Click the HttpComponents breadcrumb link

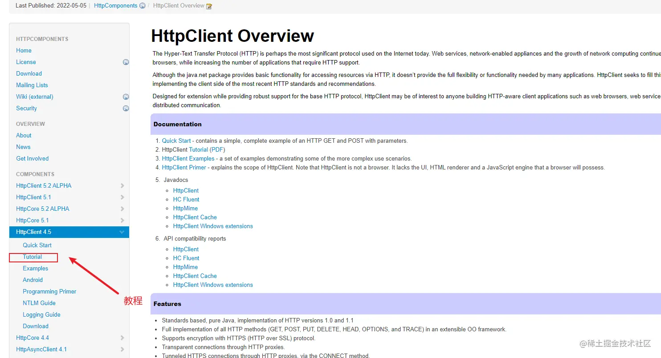point(116,6)
